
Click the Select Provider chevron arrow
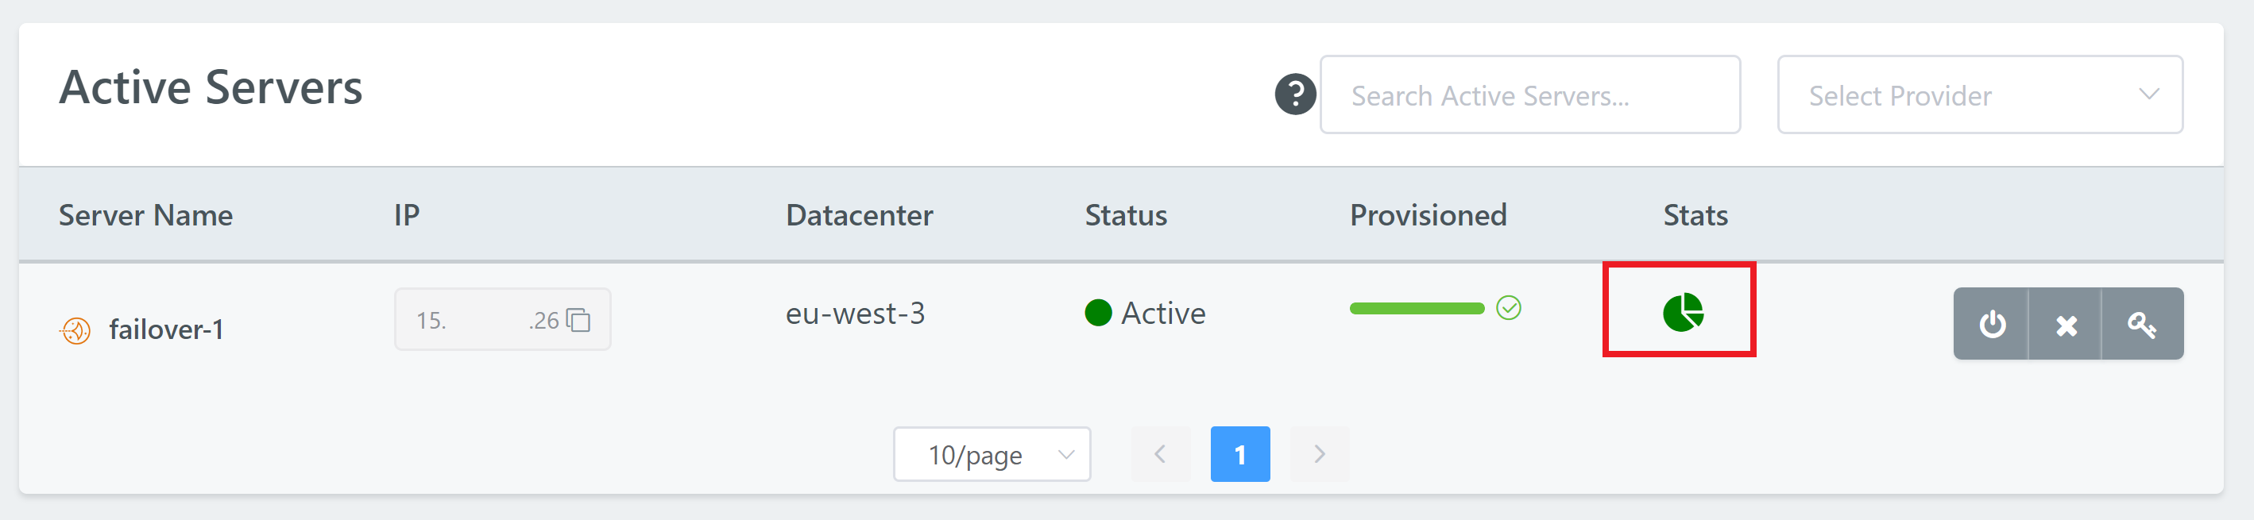2148,94
